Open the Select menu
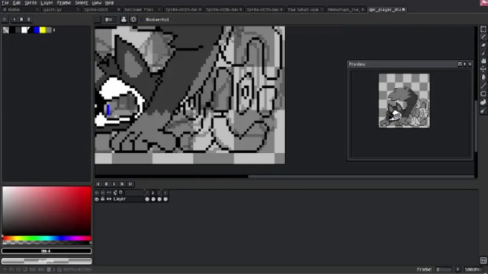This screenshot has height=274, width=488. pos(81,3)
